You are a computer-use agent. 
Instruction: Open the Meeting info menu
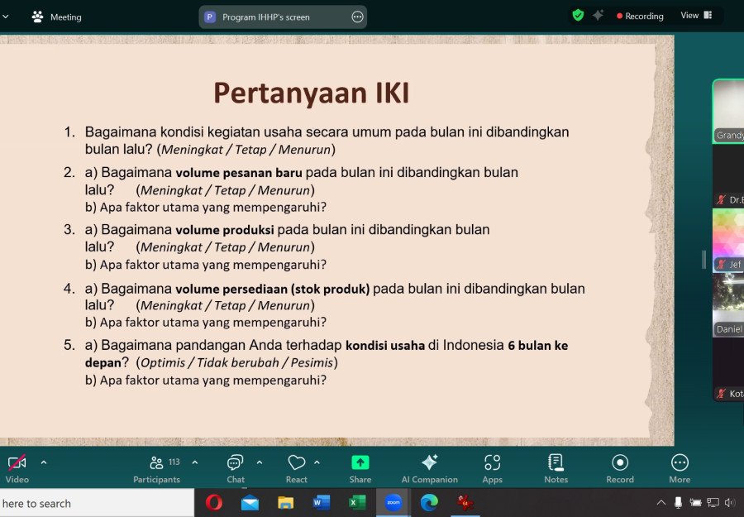click(x=56, y=17)
